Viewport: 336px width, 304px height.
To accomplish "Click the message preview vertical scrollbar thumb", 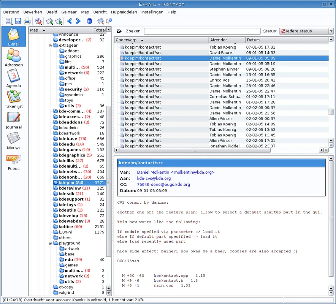I will 331,219.
